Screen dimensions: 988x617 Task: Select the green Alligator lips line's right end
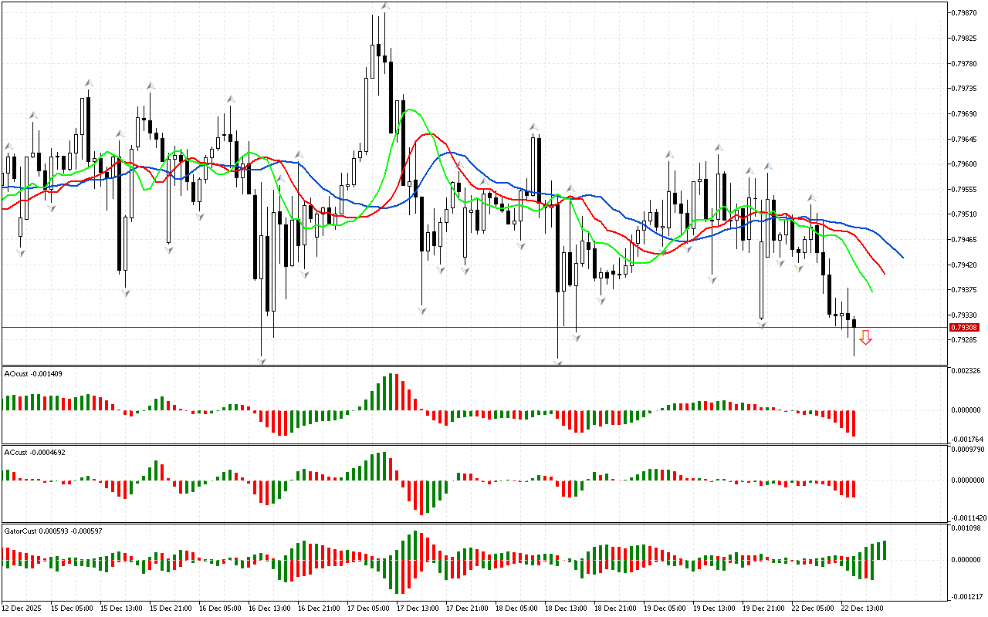click(872, 291)
